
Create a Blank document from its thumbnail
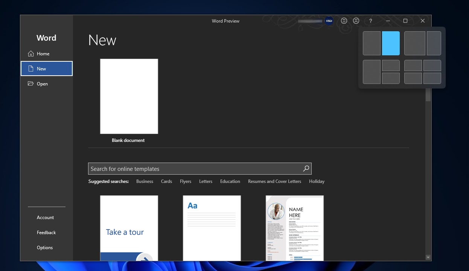[129, 96]
